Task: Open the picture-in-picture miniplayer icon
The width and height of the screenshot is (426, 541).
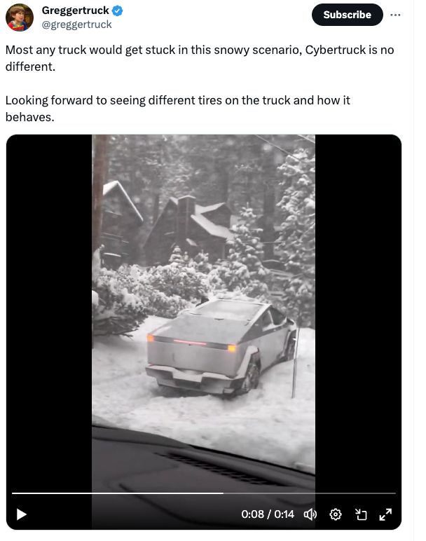Action: 360,514
